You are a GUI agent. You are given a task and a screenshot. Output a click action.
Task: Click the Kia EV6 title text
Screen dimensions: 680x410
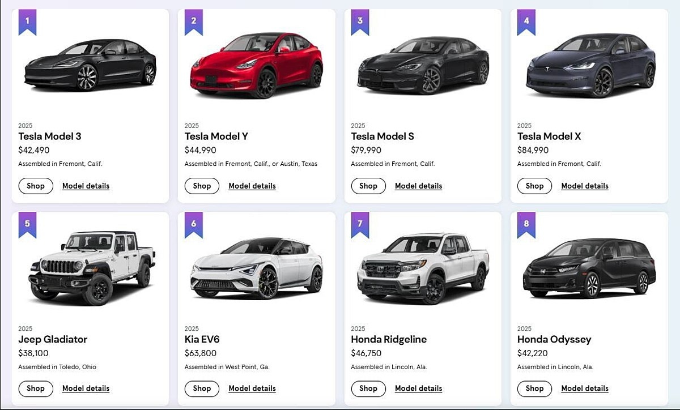pos(202,339)
